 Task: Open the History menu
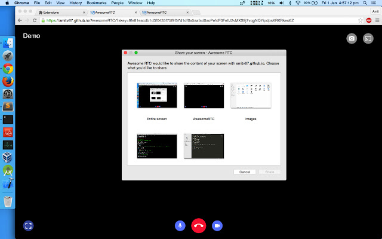76,3
